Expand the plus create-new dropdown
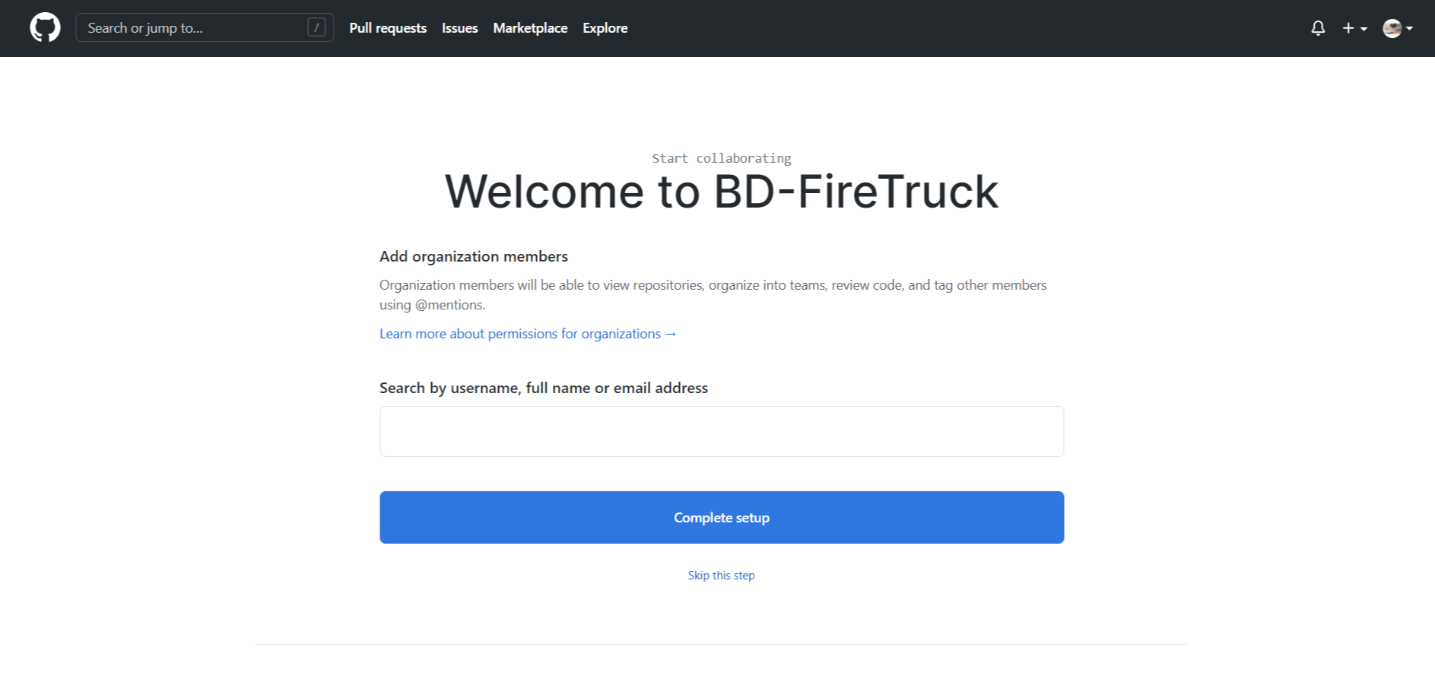The width and height of the screenshot is (1435, 679). point(1354,28)
